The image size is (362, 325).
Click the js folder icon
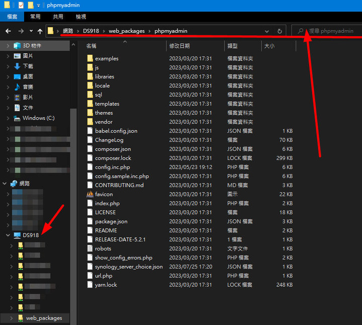click(90, 67)
